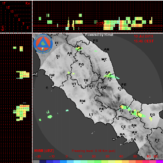Click the FR city label on map
163x163 pixels.
(x=101, y=109)
